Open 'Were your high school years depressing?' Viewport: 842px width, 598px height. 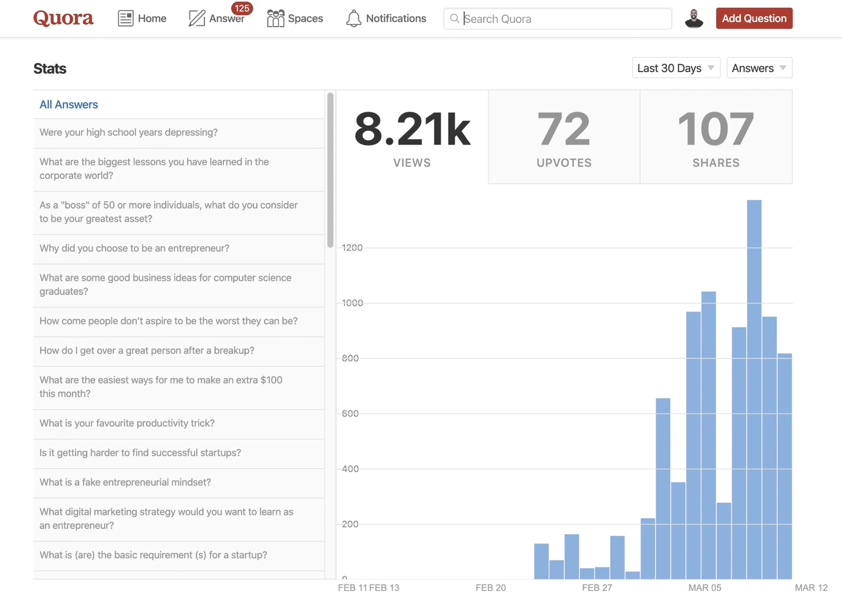click(178, 133)
